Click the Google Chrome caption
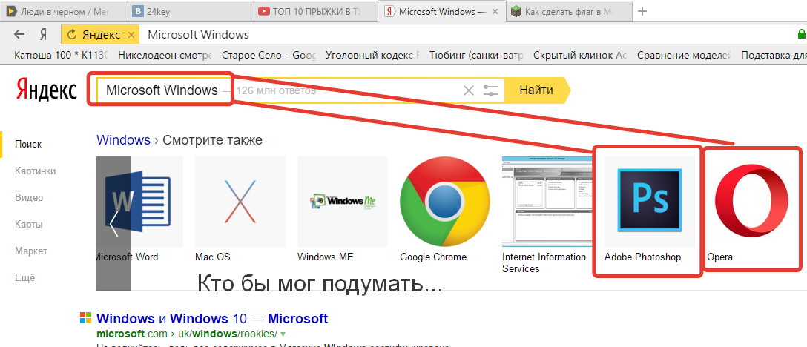 pos(433,257)
